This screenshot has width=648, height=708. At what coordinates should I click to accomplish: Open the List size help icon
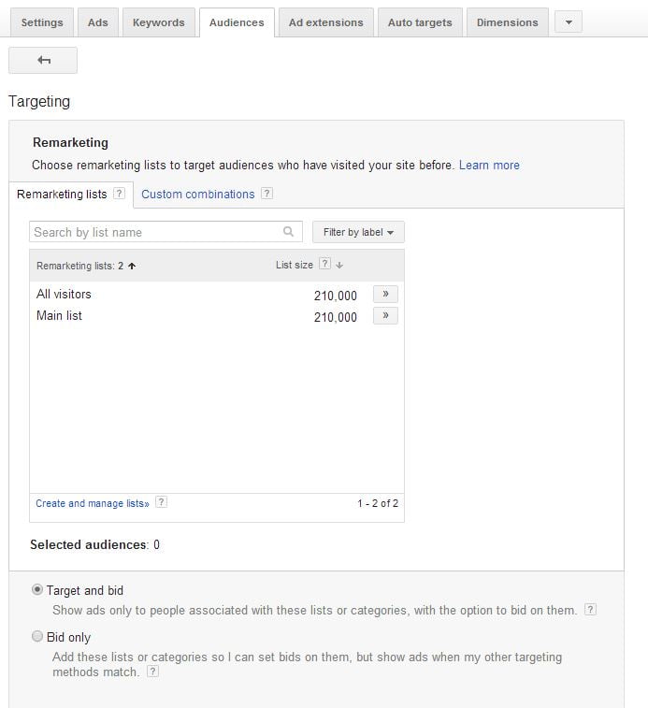point(324,265)
